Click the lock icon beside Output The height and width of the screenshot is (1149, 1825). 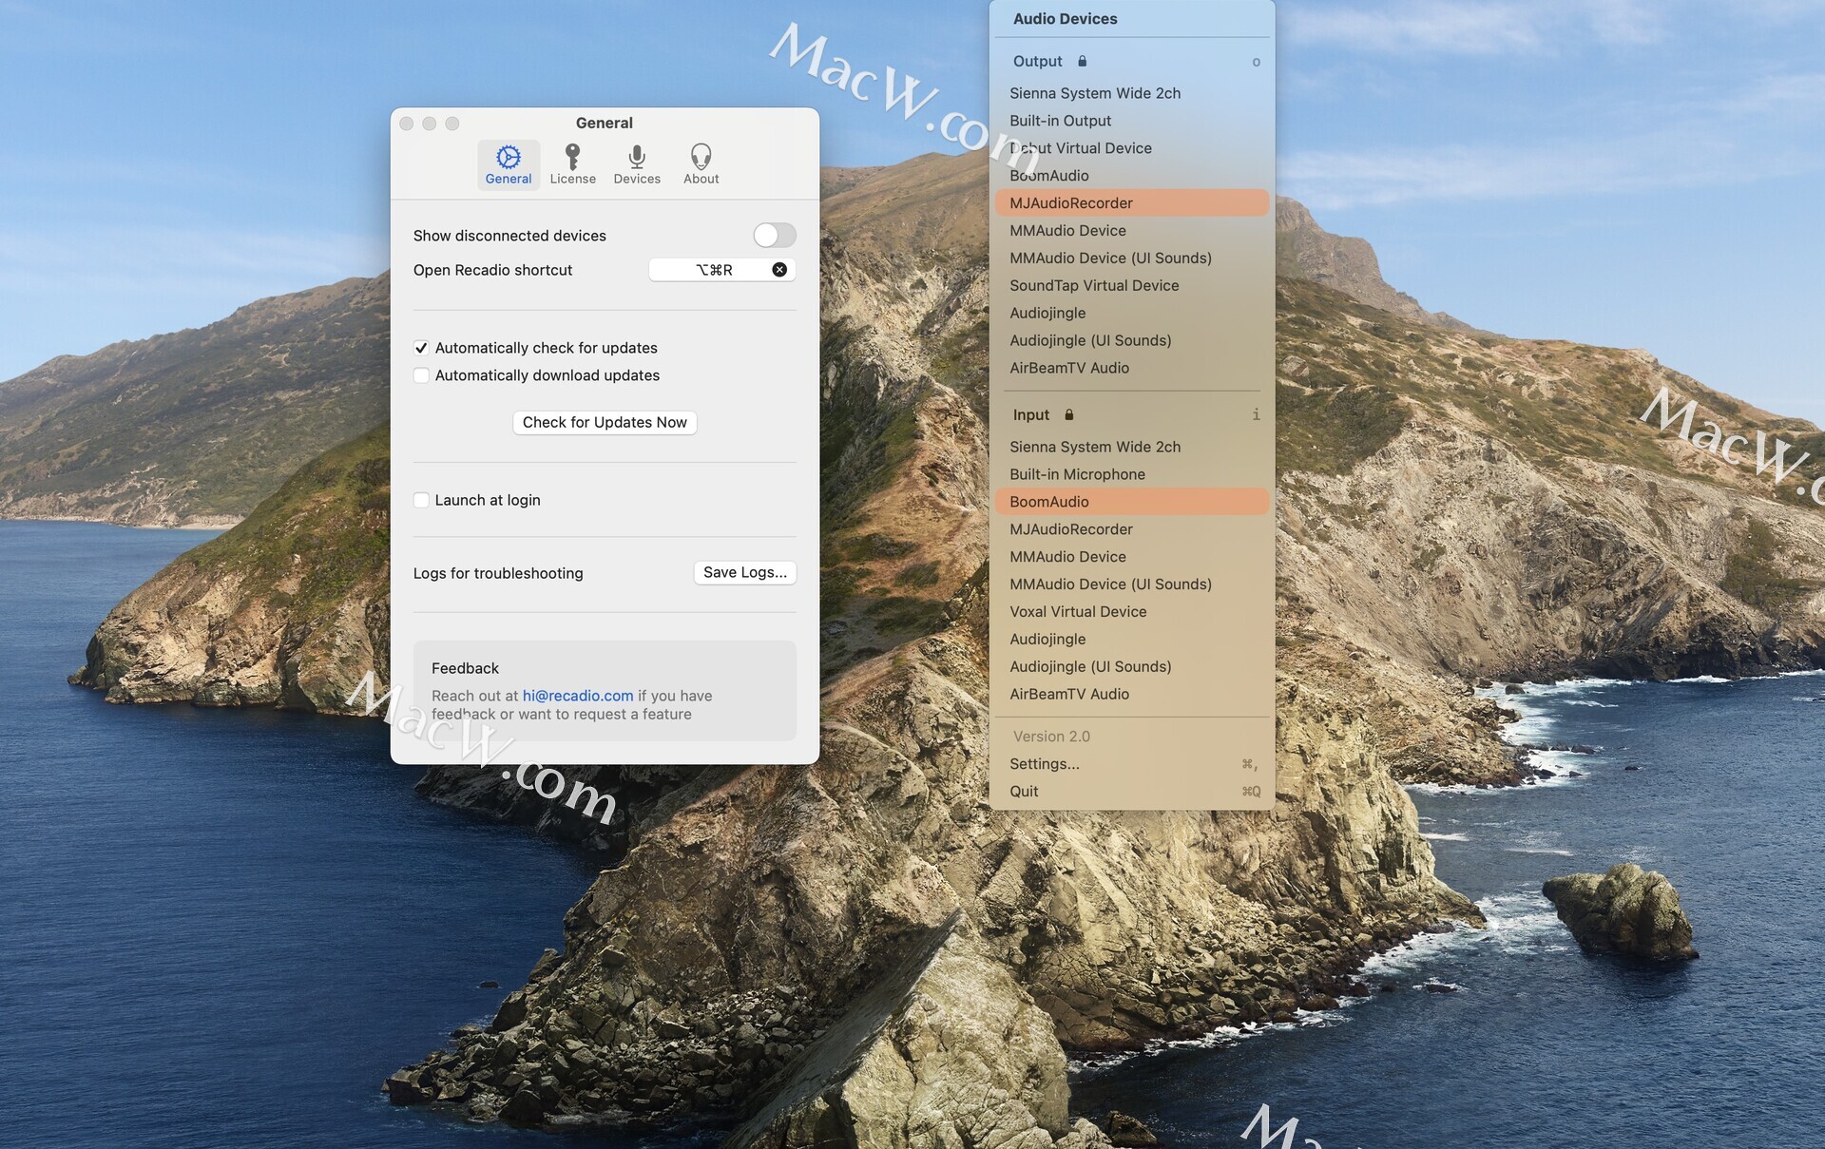pyautogui.click(x=1082, y=61)
